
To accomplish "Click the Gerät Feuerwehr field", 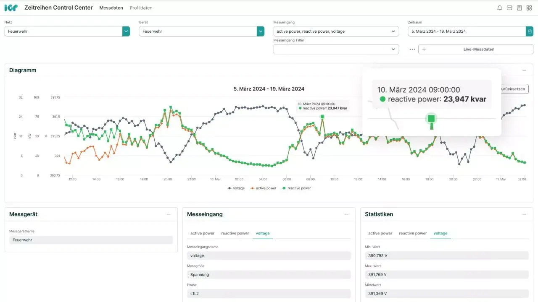I will [198, 31].
